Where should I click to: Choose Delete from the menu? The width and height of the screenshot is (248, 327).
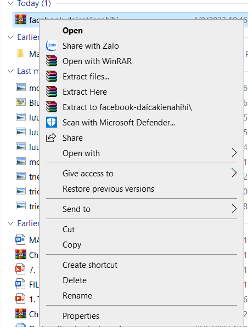tap(75, 280)
